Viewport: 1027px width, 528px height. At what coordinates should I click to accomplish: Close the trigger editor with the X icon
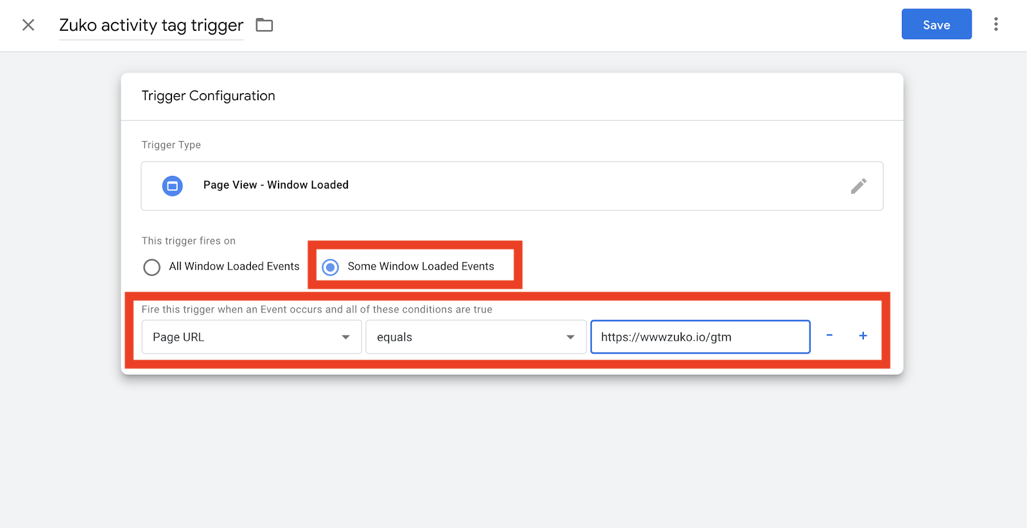[x=28, y=25]
